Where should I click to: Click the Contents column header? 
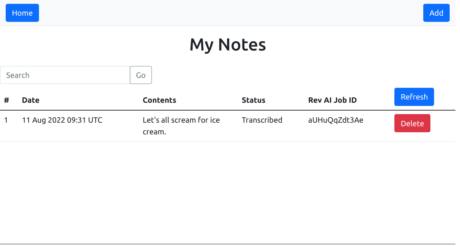159,100
